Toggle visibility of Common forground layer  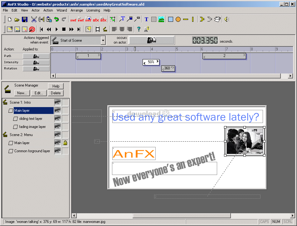[58, 151]
